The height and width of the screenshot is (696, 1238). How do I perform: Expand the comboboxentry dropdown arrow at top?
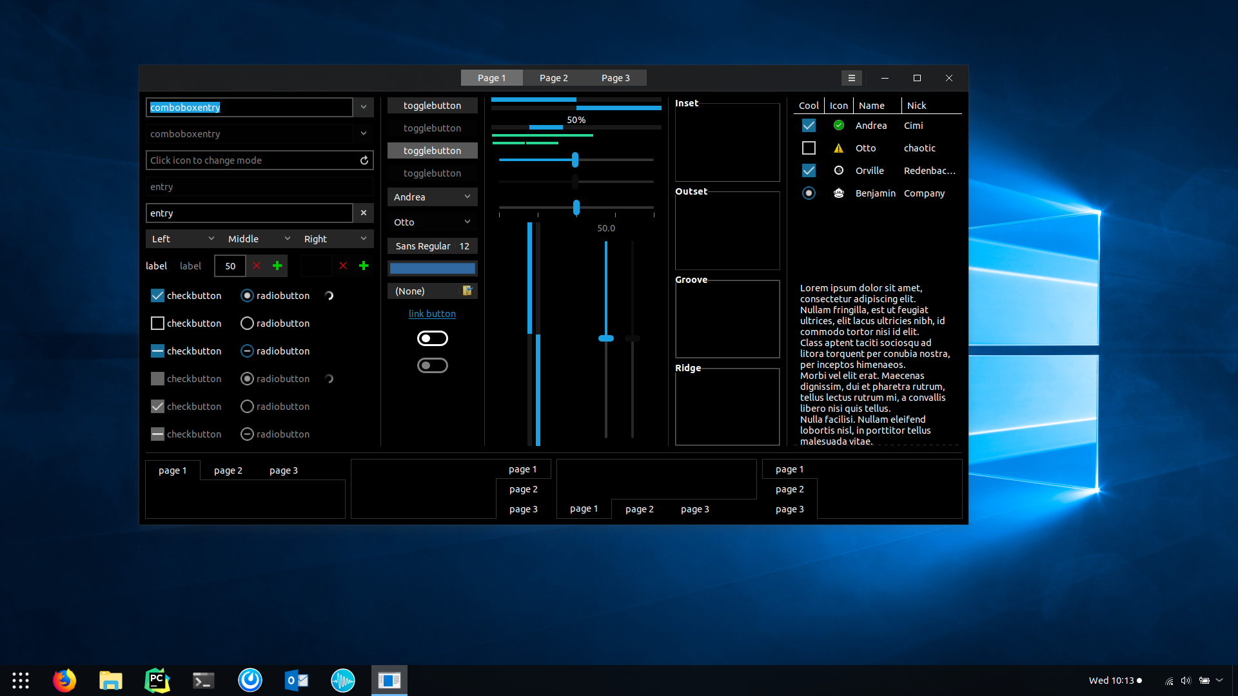pos(364,107)
